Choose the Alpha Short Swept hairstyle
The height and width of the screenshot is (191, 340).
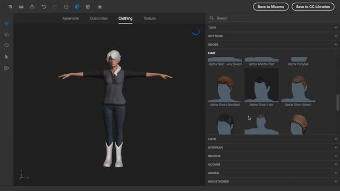tap(298, 88)
